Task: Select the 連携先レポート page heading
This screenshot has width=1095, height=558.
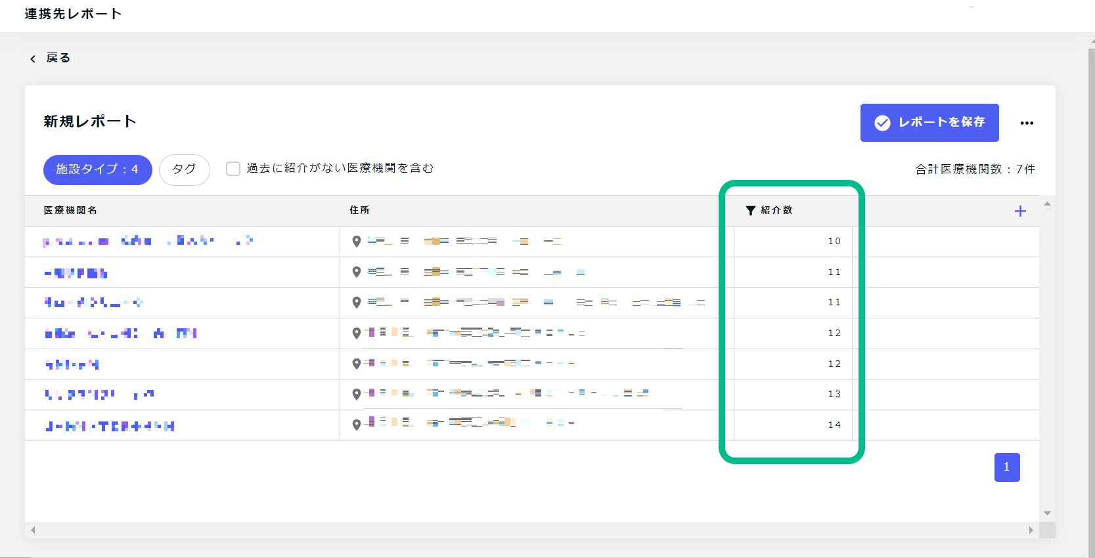Action: pos(73,14)
